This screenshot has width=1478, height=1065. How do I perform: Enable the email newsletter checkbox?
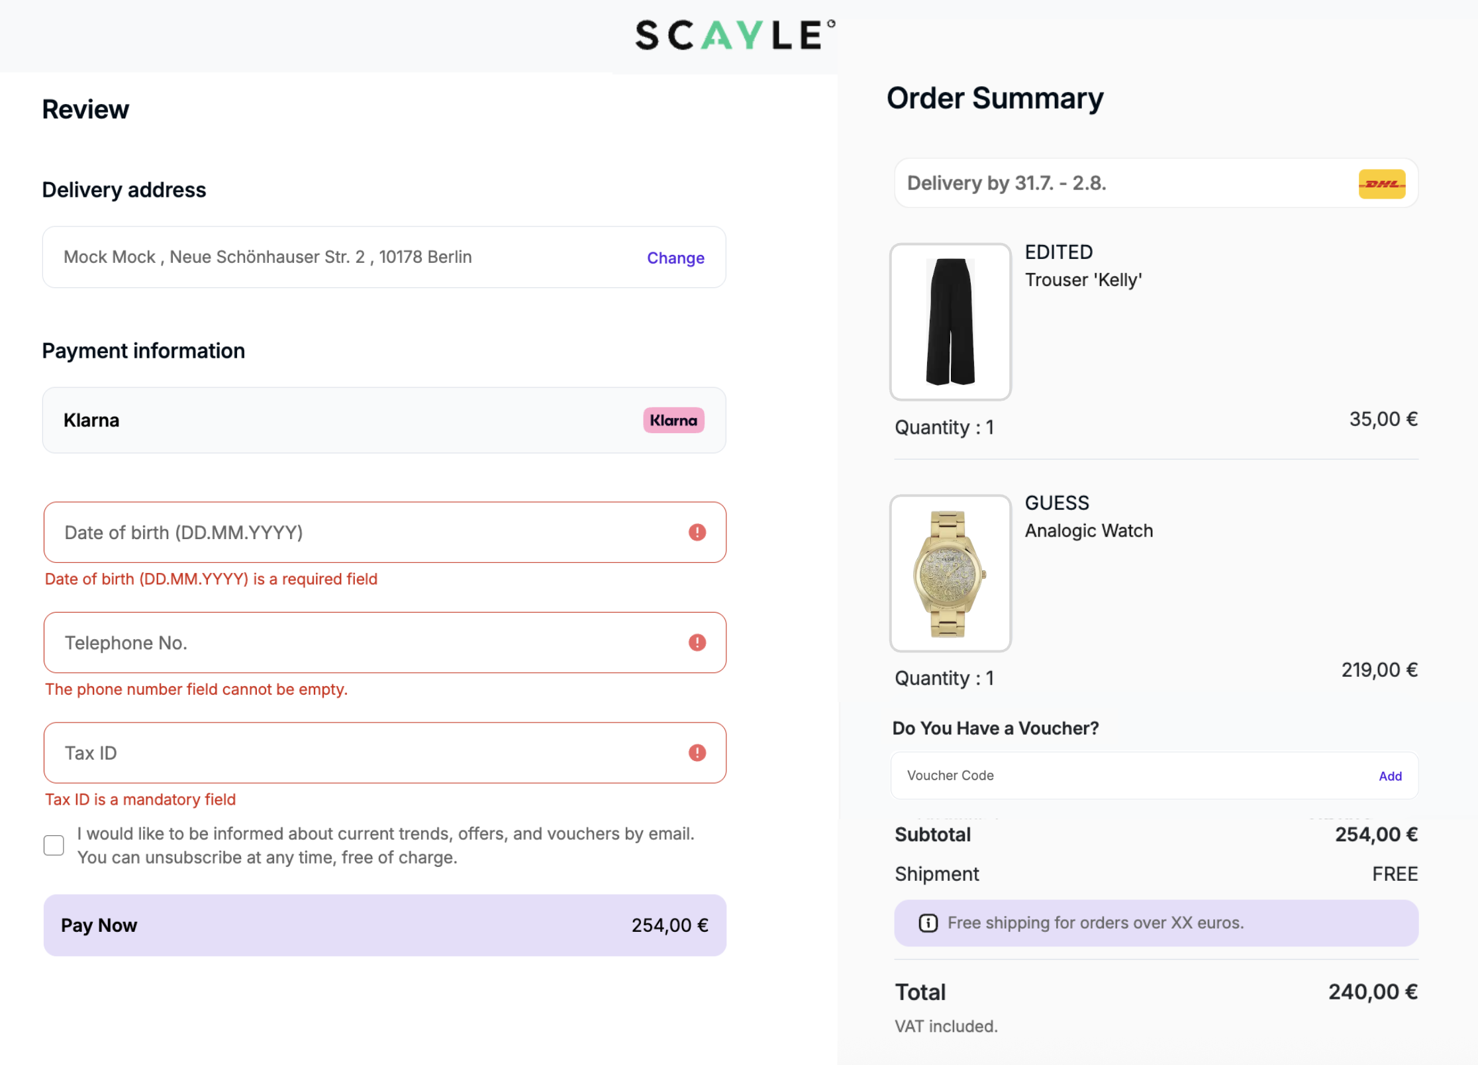(x=54, y=845)
